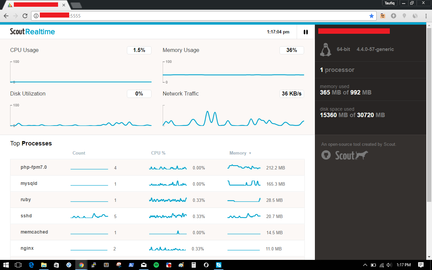432x270 pixels.
Task: Open Spotify from the taskbar
Action: coord(156,265)
